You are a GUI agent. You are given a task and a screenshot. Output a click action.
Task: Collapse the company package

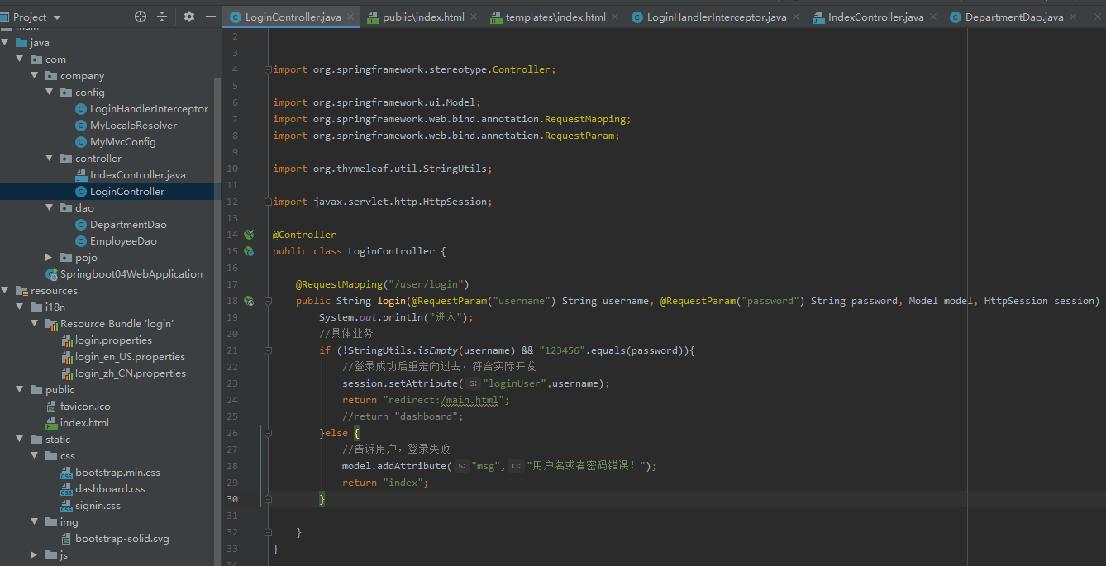(x=35, y=76)
